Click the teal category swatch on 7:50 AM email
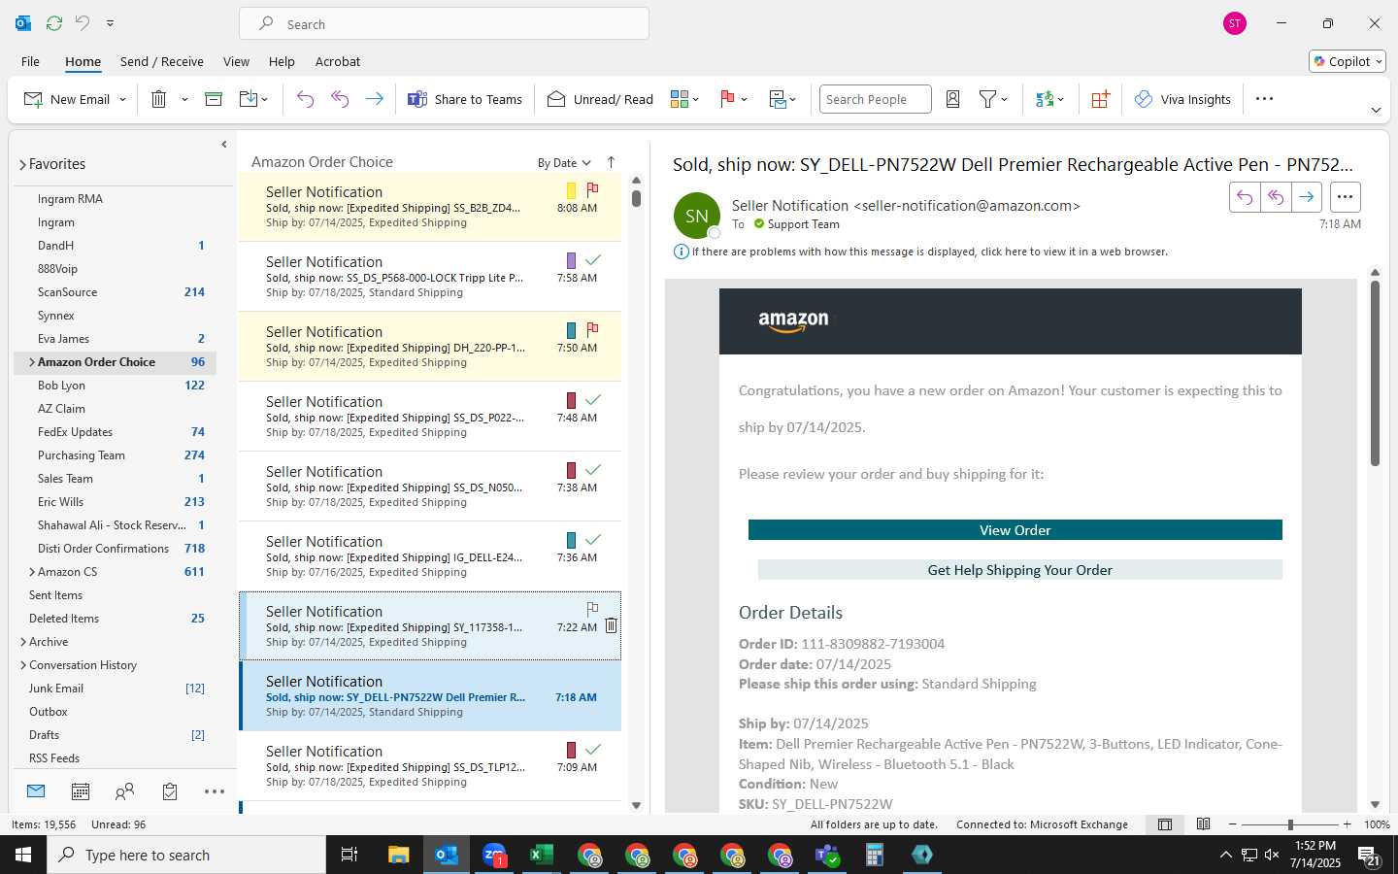The height and width of the screenshot is (874, 1398). pos(571,331)
